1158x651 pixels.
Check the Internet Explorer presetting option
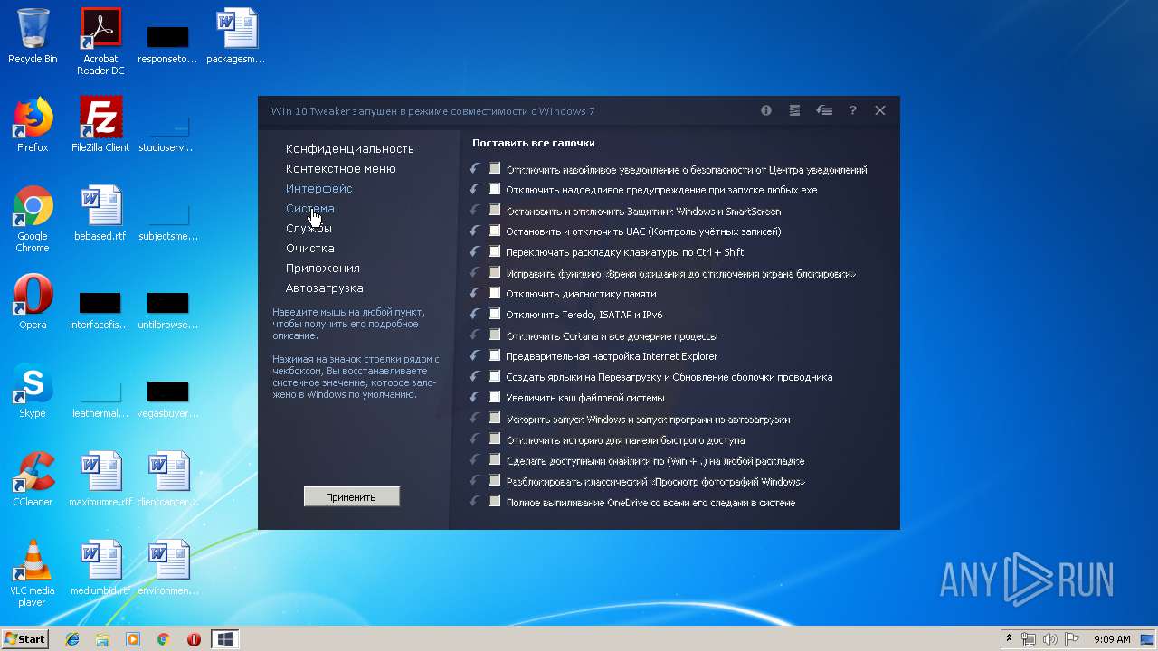click(x=495, y=355)
